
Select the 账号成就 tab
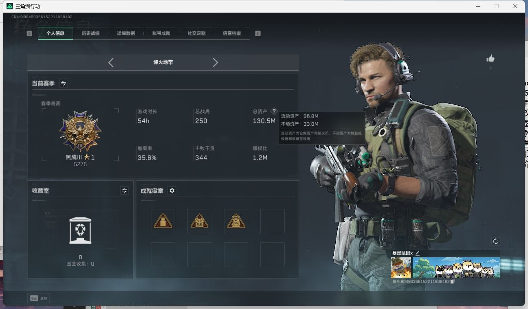click(161, 33)
